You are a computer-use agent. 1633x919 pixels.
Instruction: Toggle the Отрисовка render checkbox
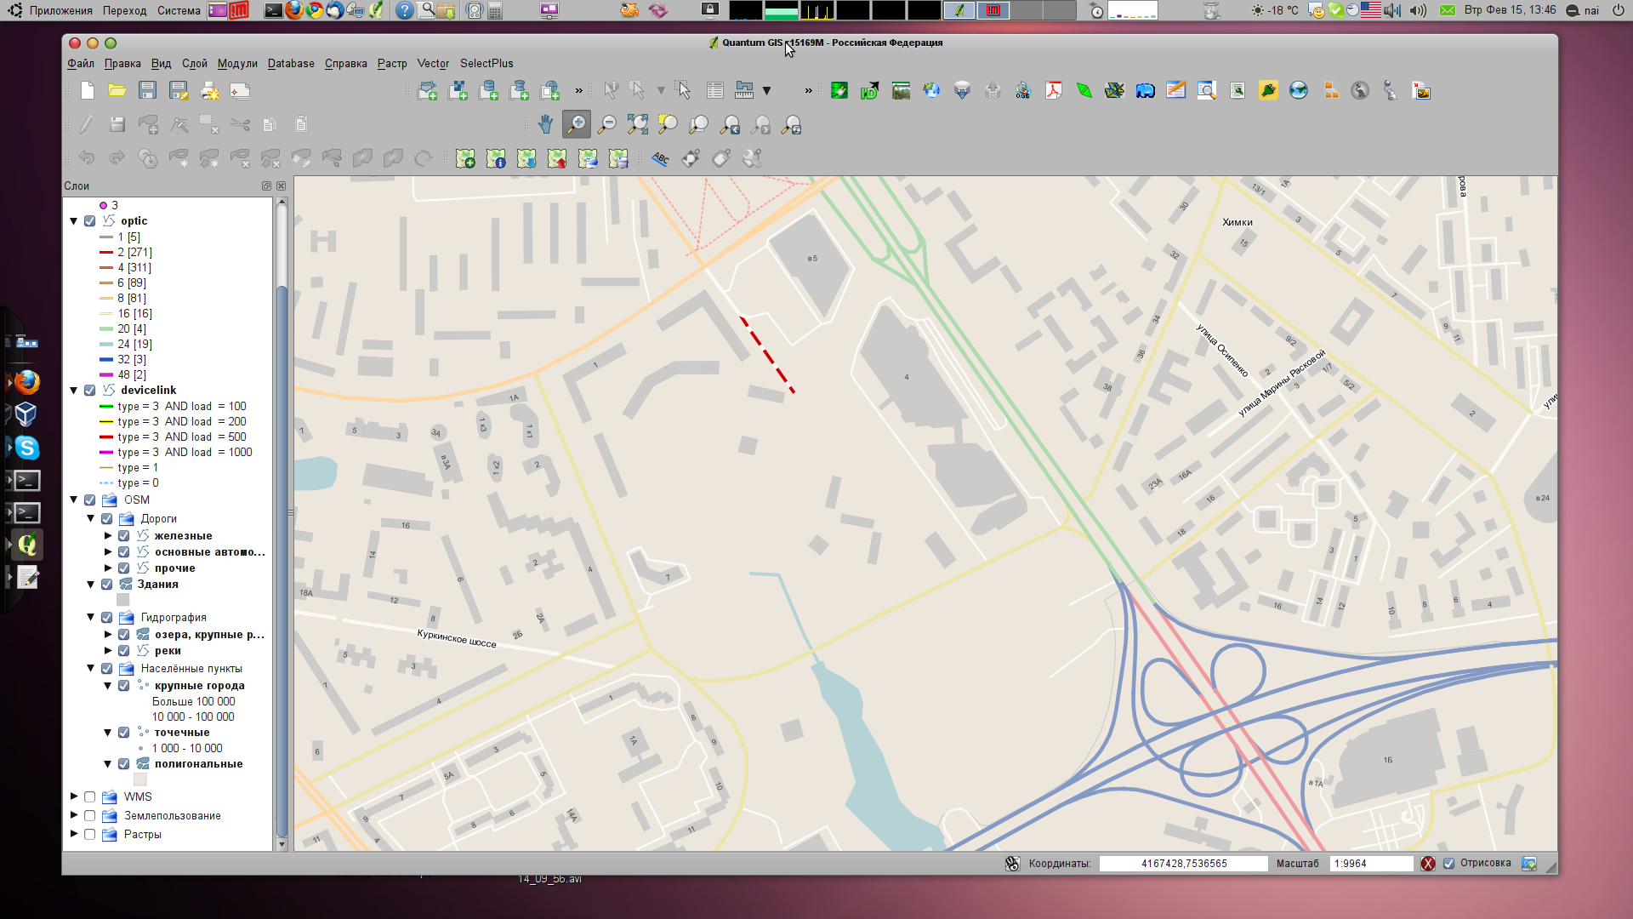1449,864
